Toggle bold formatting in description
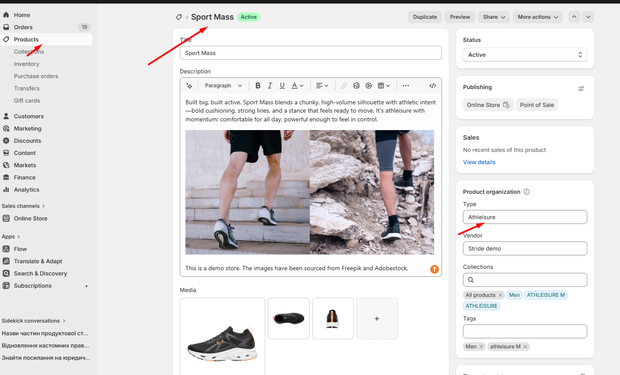Screen dimensions: 620x375 pos(258,86)
